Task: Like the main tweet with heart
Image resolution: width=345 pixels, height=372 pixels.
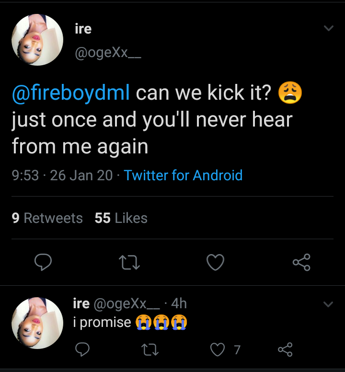Action: click(215, 262)
